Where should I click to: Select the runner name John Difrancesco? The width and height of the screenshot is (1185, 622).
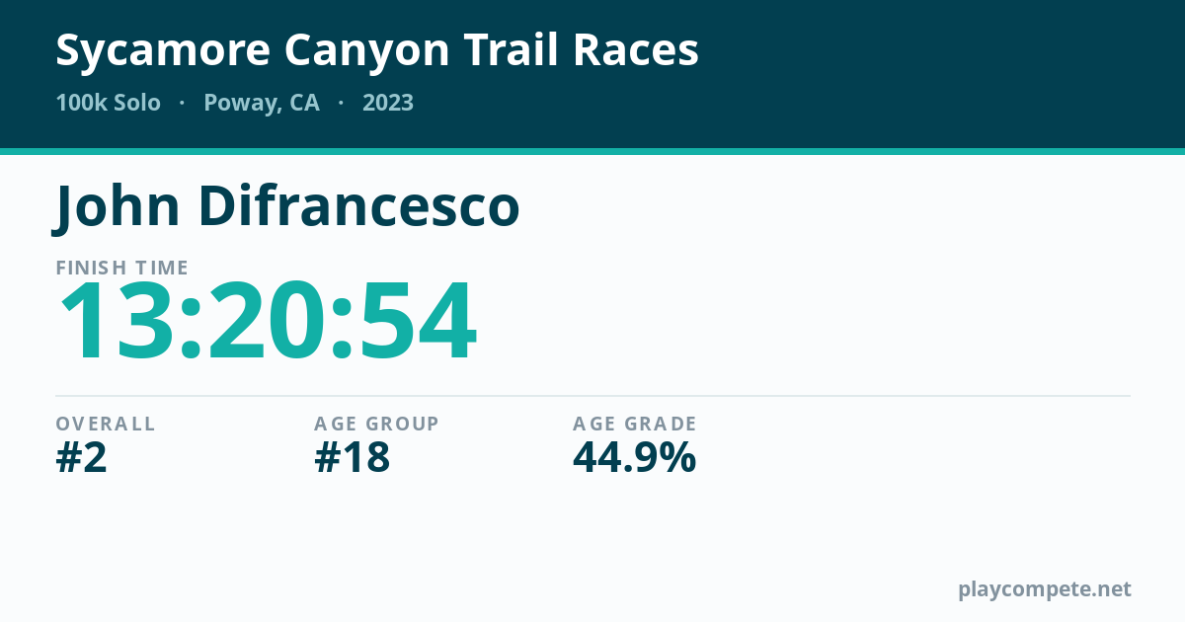pyautogui.click(x=287, y=206)
